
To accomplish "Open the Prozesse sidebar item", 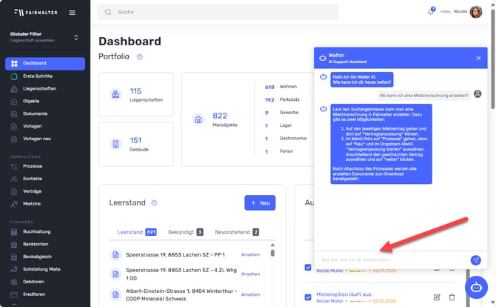I will [33, 167].
